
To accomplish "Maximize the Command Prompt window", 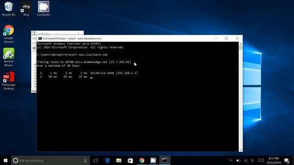I will 226,38.
